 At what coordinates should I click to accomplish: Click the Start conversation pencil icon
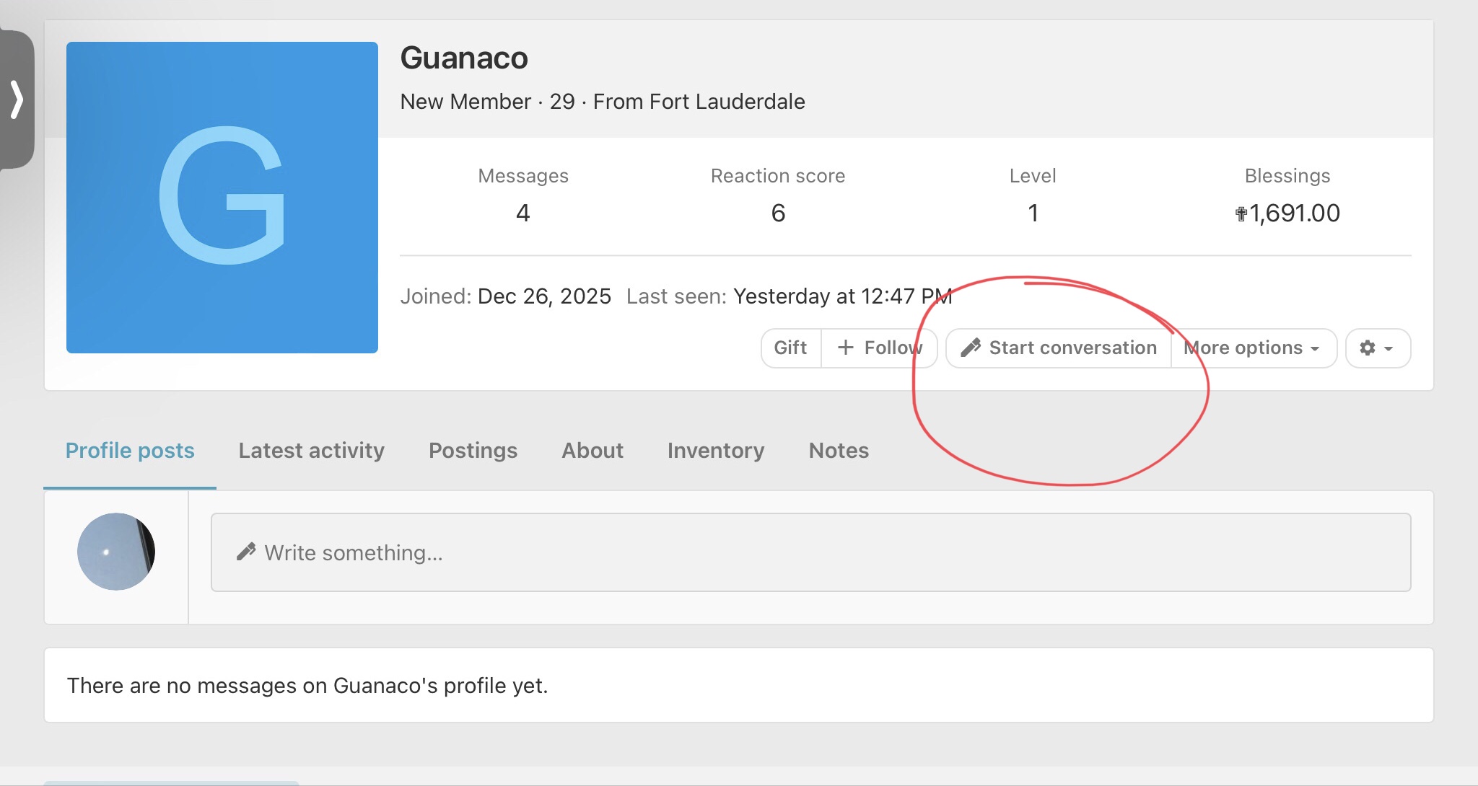click(x=971, y=348)
